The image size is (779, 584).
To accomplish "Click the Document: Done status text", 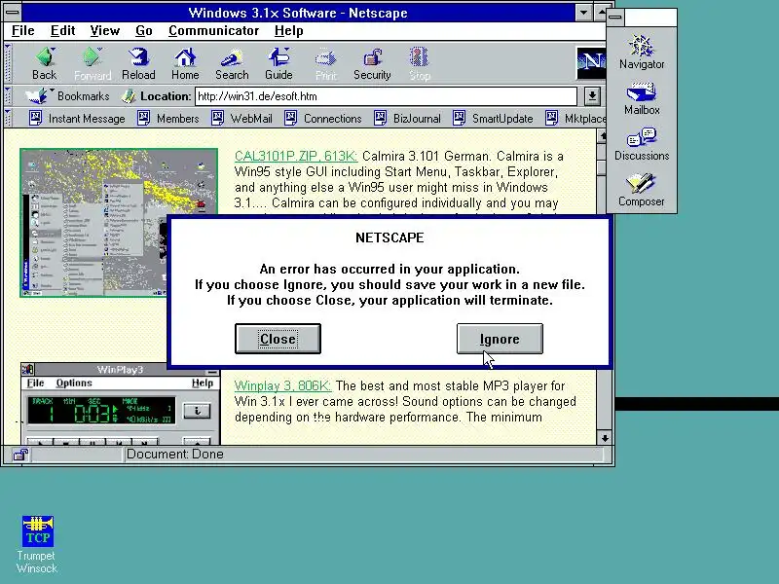I will [x=175, y=454].
